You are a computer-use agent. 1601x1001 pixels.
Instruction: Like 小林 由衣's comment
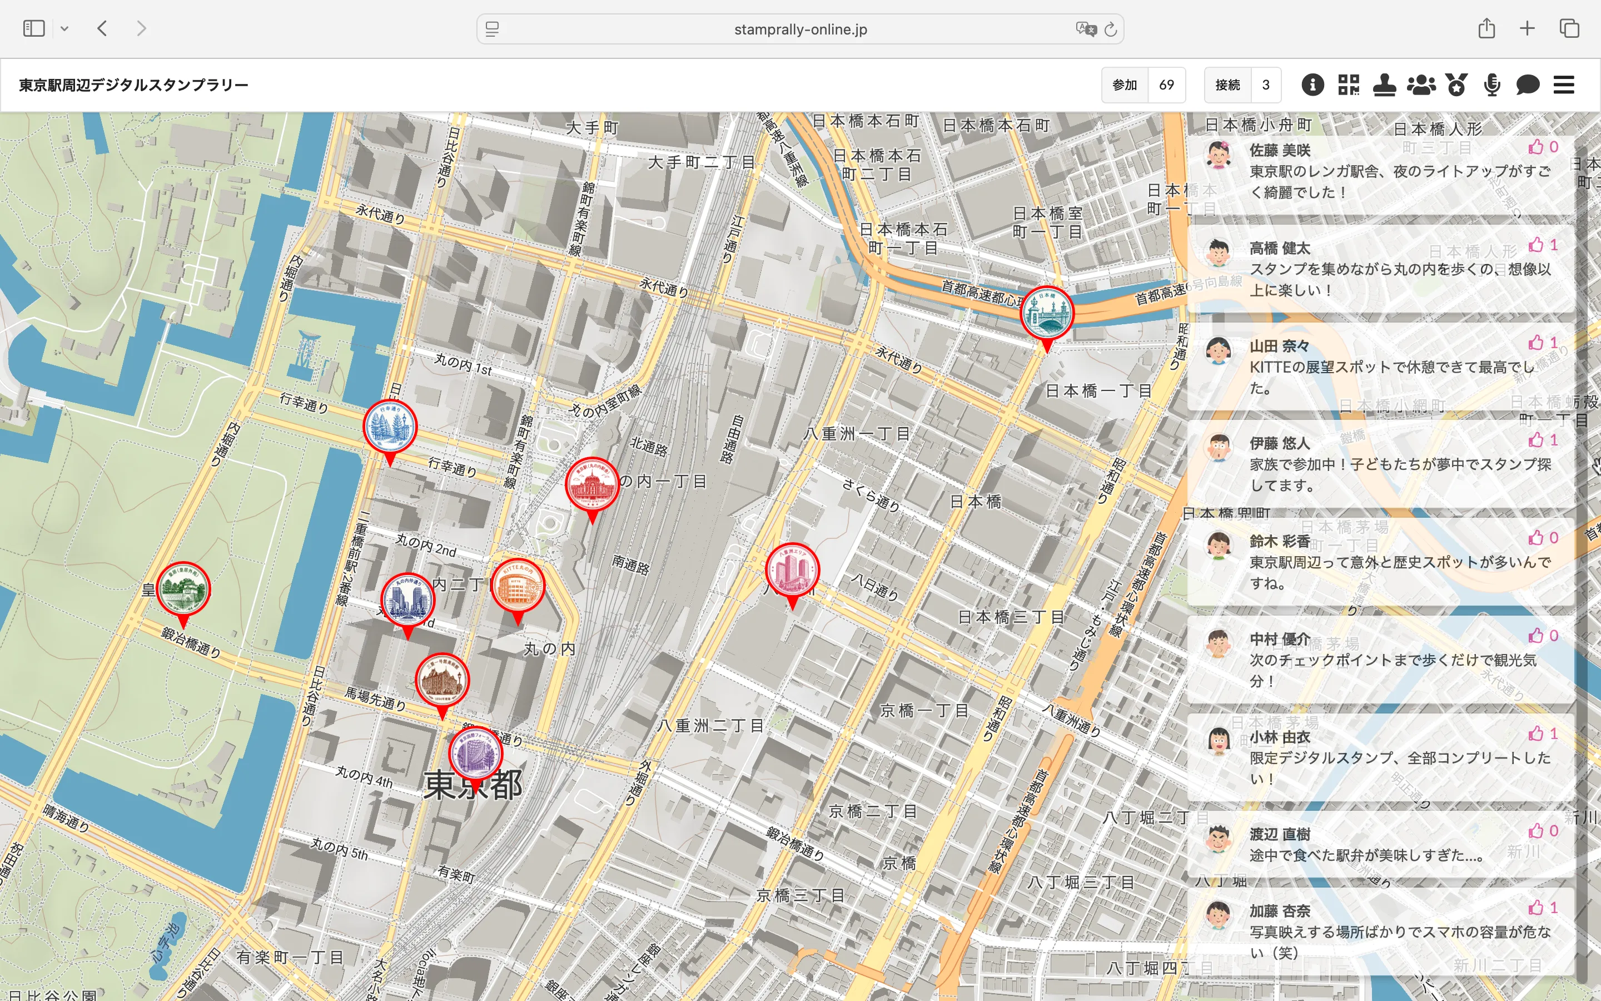pos(1543,734)
